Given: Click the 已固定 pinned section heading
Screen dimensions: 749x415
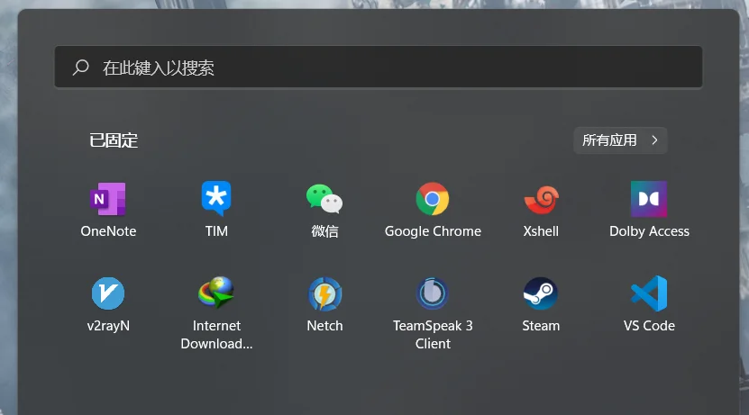Looking at the screenshot, I should click(x=114, y=140).
